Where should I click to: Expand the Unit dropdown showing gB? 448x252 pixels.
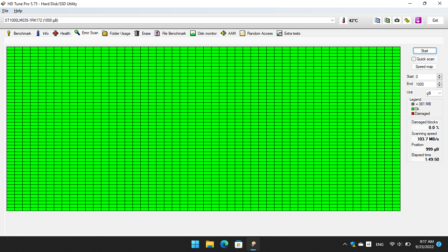(434, 93)
